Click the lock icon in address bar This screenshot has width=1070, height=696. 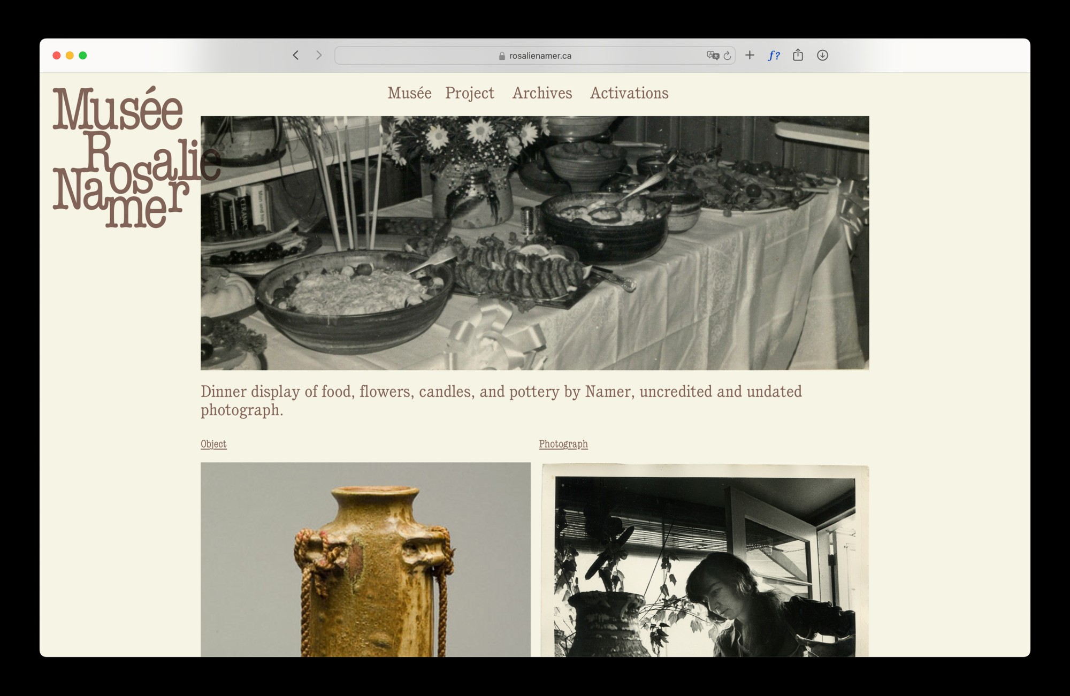click(x=502, y=56)
